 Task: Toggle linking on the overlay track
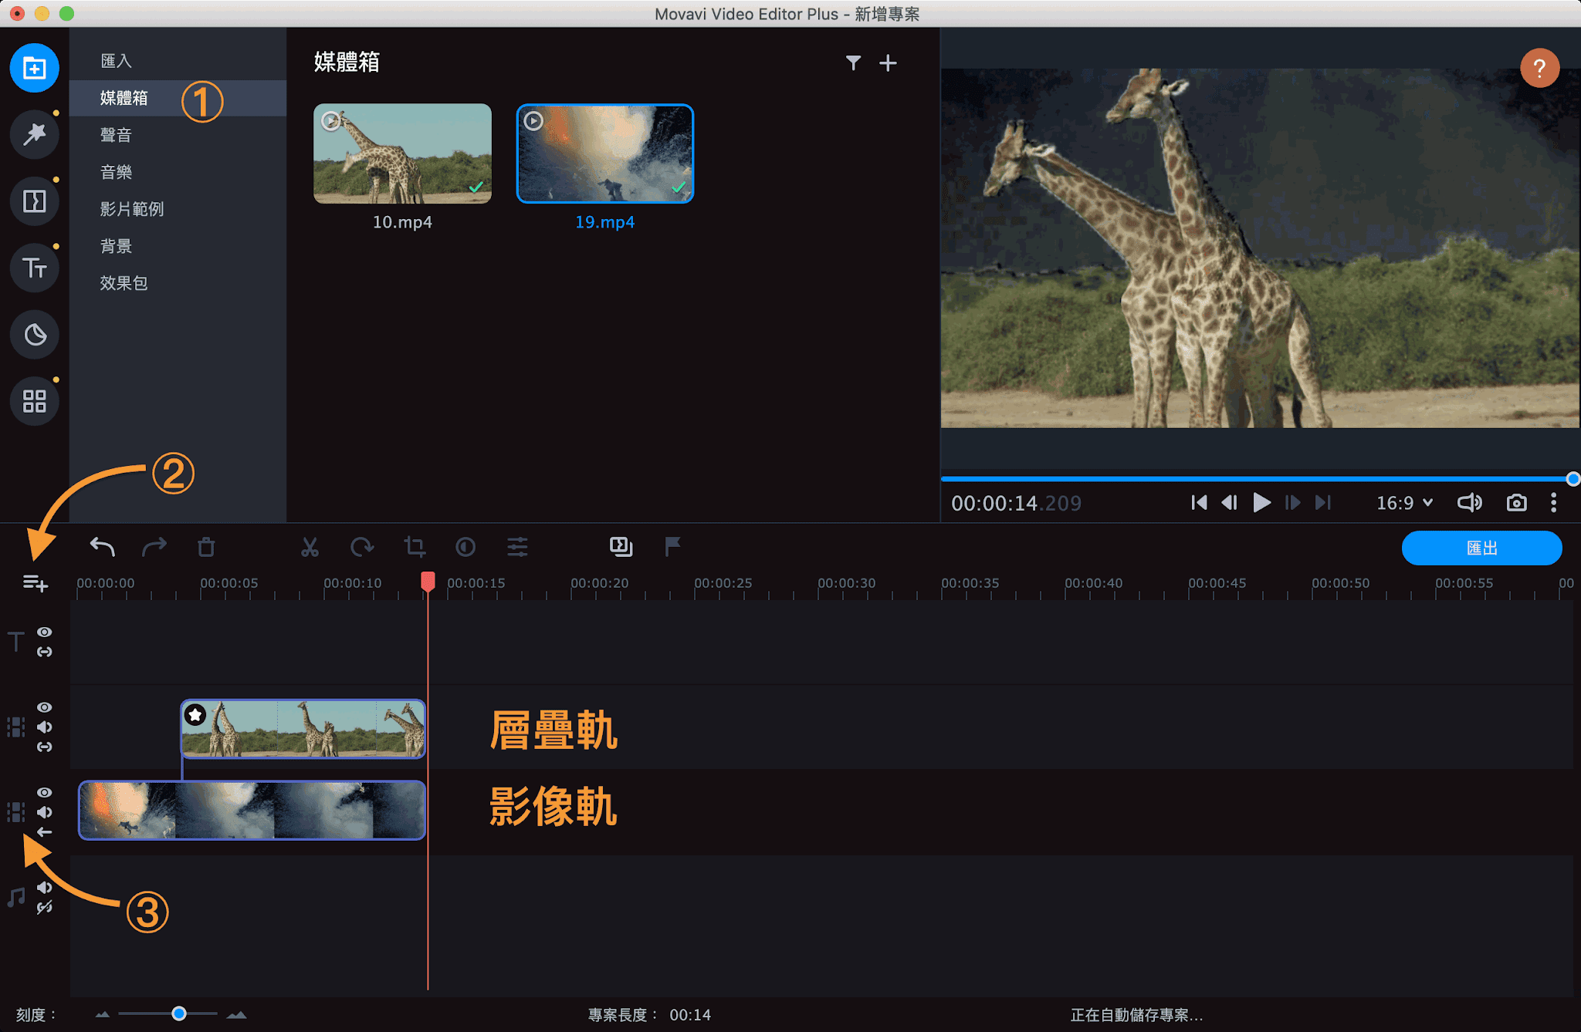[44, 746]
